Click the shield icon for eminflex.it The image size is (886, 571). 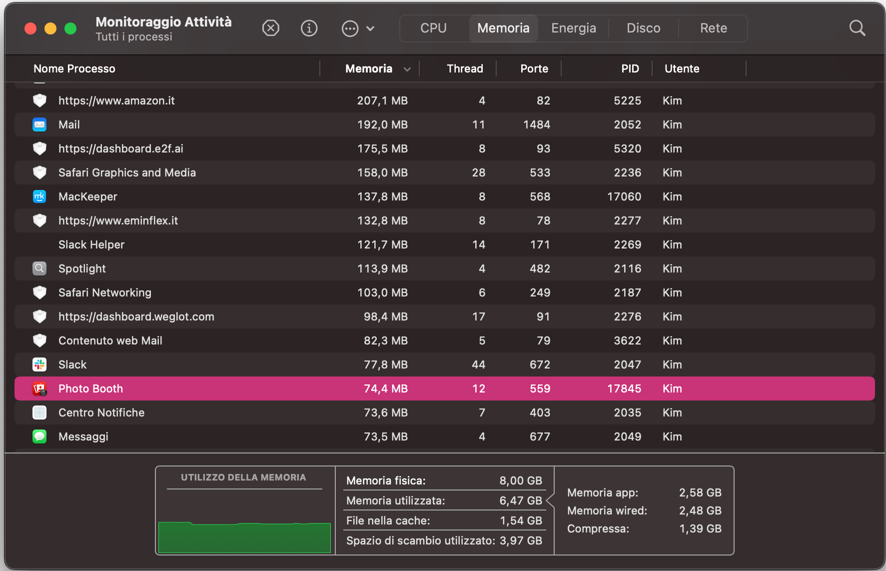39,220
